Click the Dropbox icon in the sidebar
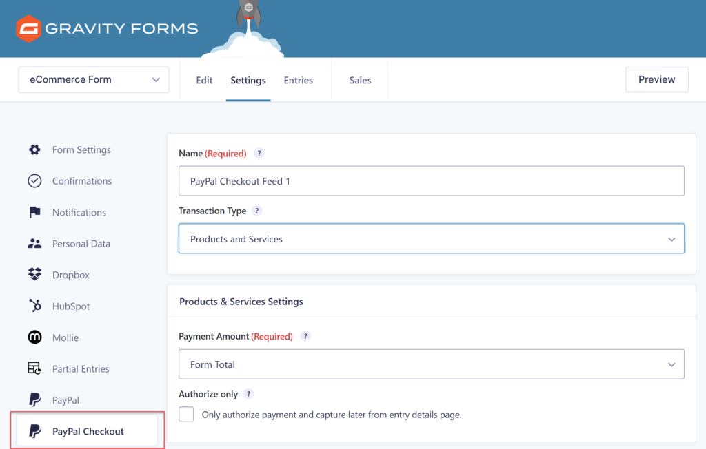706x449 pixels. point(33,275)
